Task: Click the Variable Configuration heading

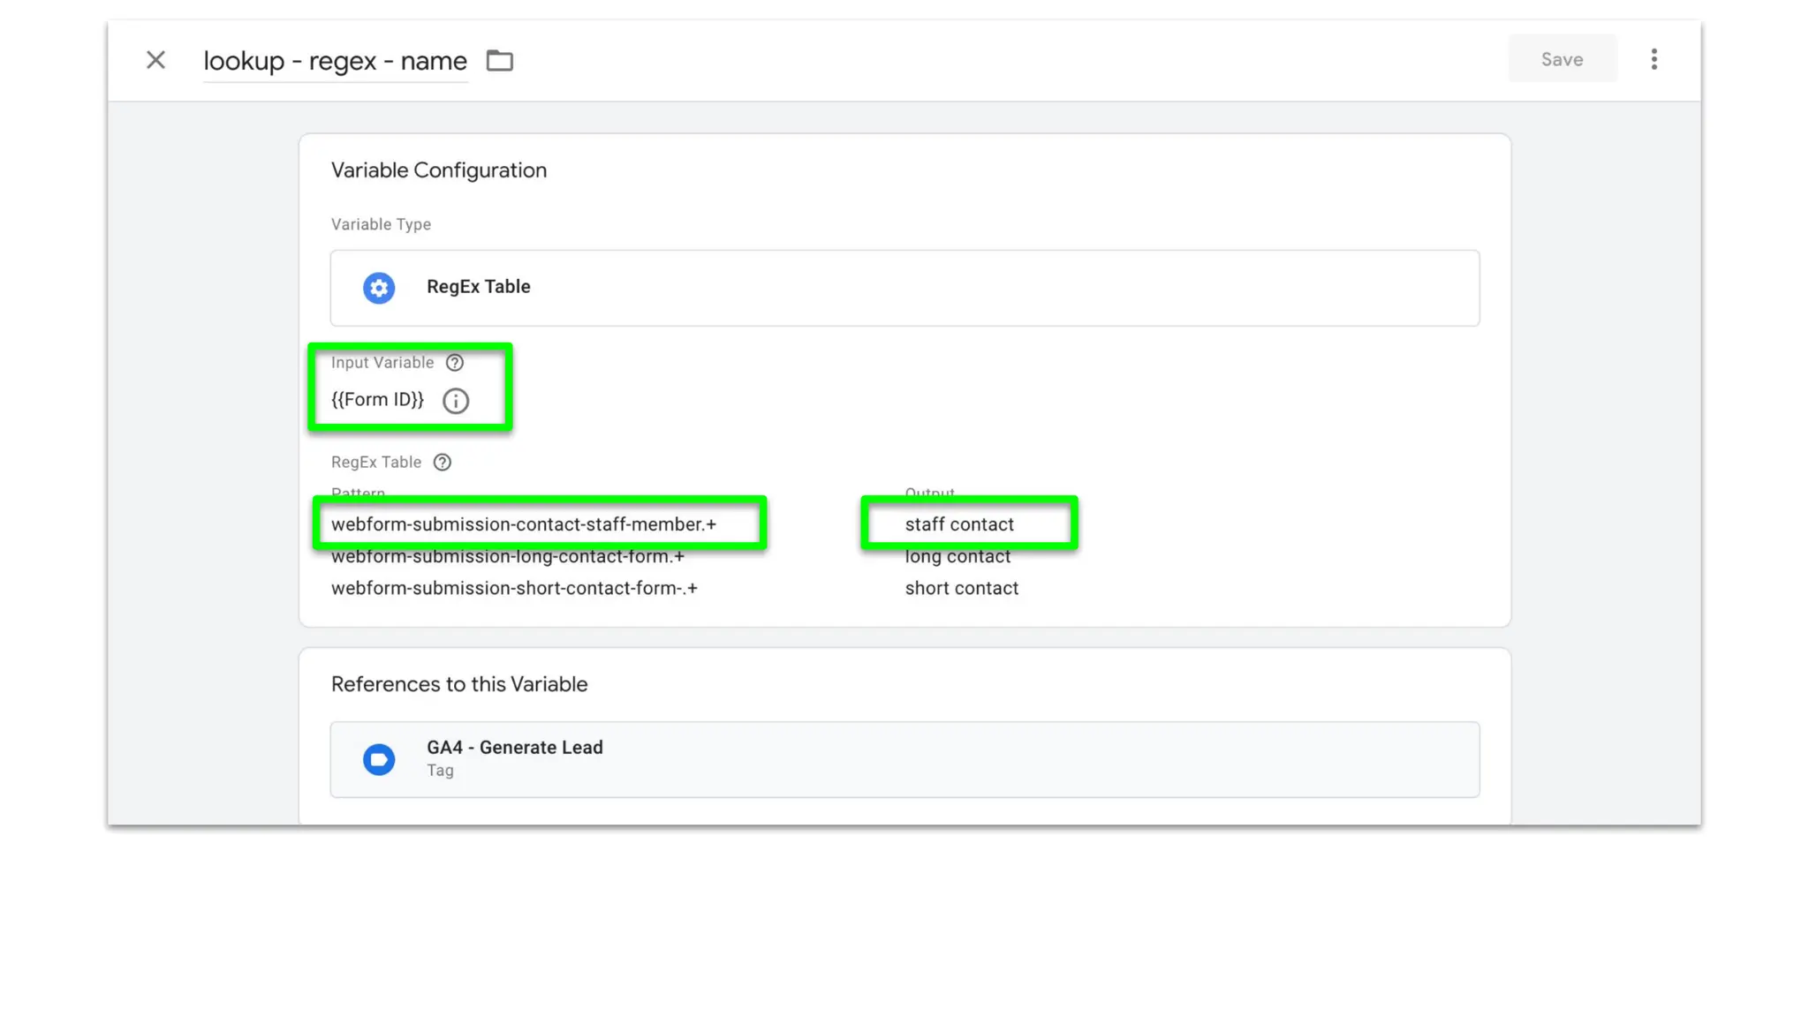Action: coord(438,170)
